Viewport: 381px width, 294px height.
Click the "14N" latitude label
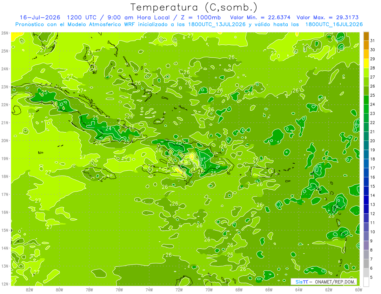pos(5,248)
